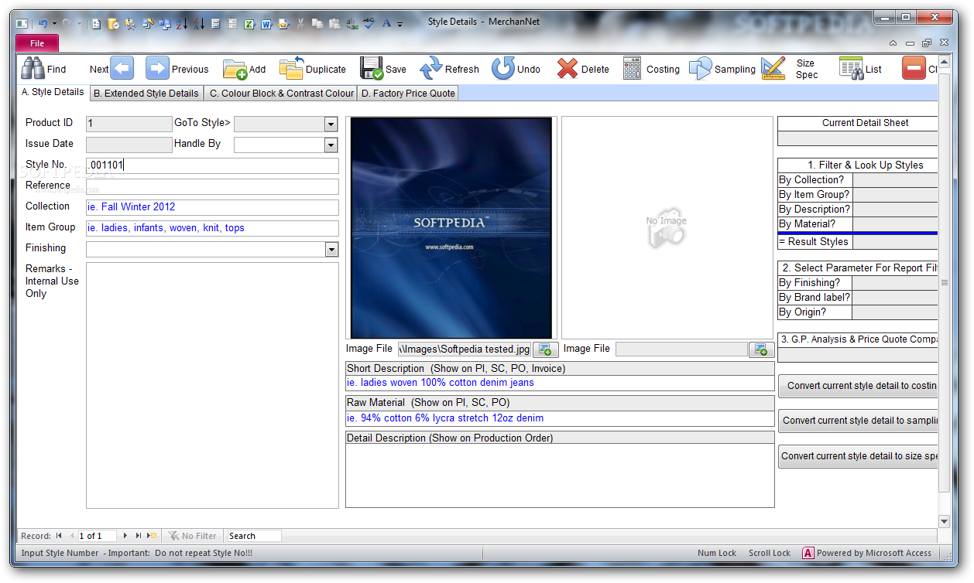Click the Raw Material field

click(560, 418)
